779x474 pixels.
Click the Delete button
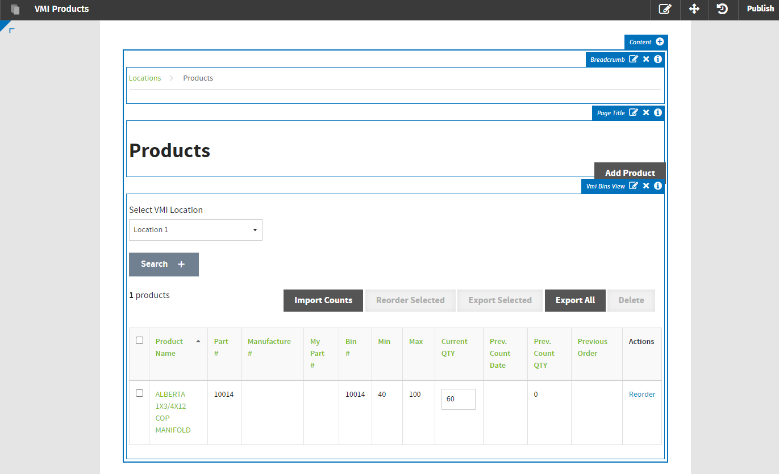(x=631, y=300)
